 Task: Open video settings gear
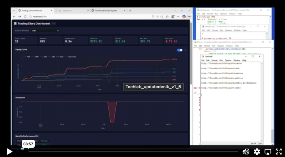point(257,152)
